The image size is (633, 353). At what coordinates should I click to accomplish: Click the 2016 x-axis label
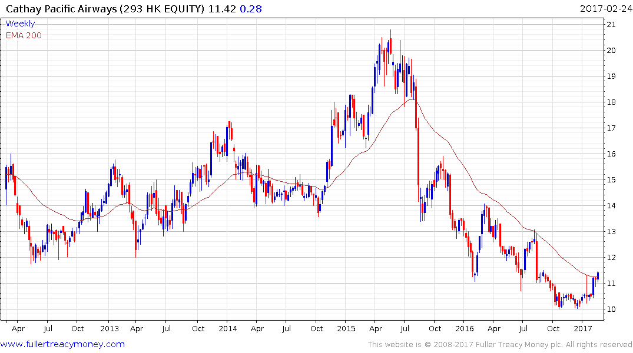click(464, 328)
